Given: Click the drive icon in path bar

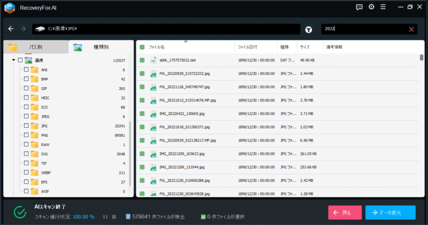Looking at the screenshot, I should point(40,29).
